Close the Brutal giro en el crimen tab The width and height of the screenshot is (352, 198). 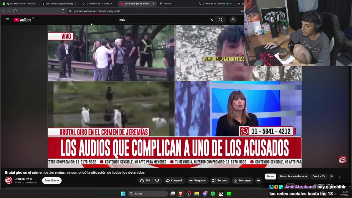pyautogui.click(x=153, y=4)
